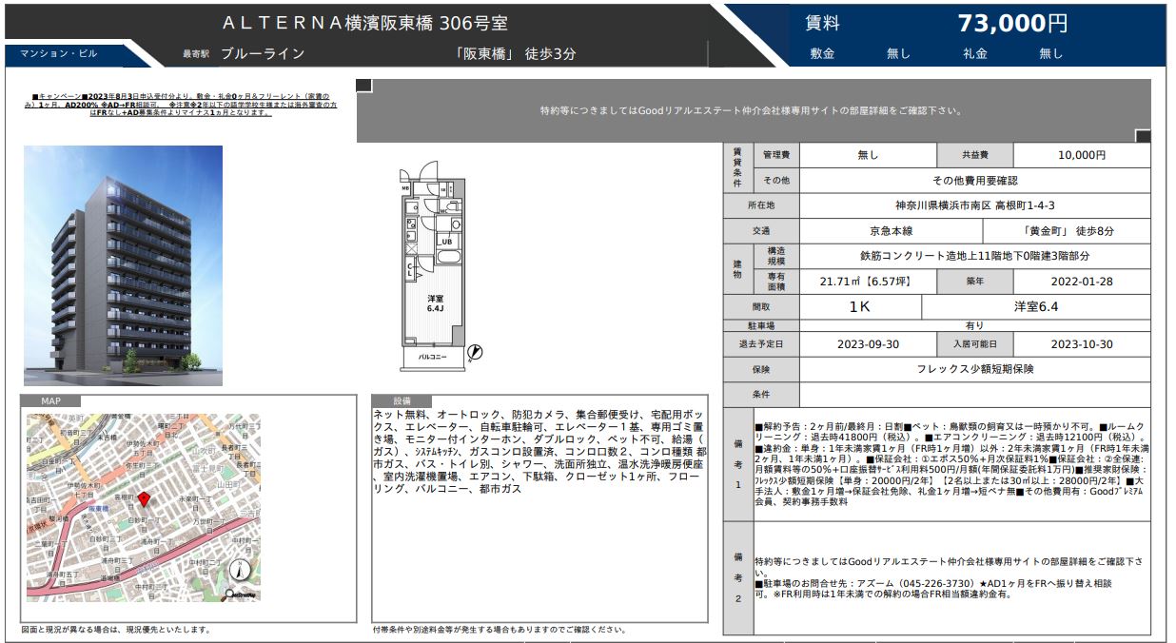This screenshot has width=1176, height=643.
Task: Click the red location pin on the map
Action: pos(143,500)
